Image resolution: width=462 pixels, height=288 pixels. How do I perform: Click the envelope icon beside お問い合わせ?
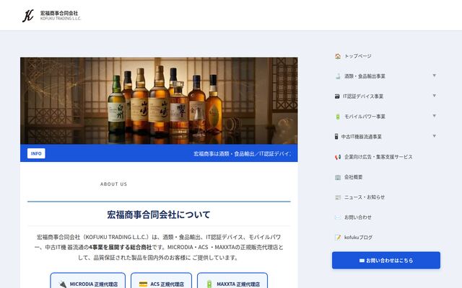point(338,217)
